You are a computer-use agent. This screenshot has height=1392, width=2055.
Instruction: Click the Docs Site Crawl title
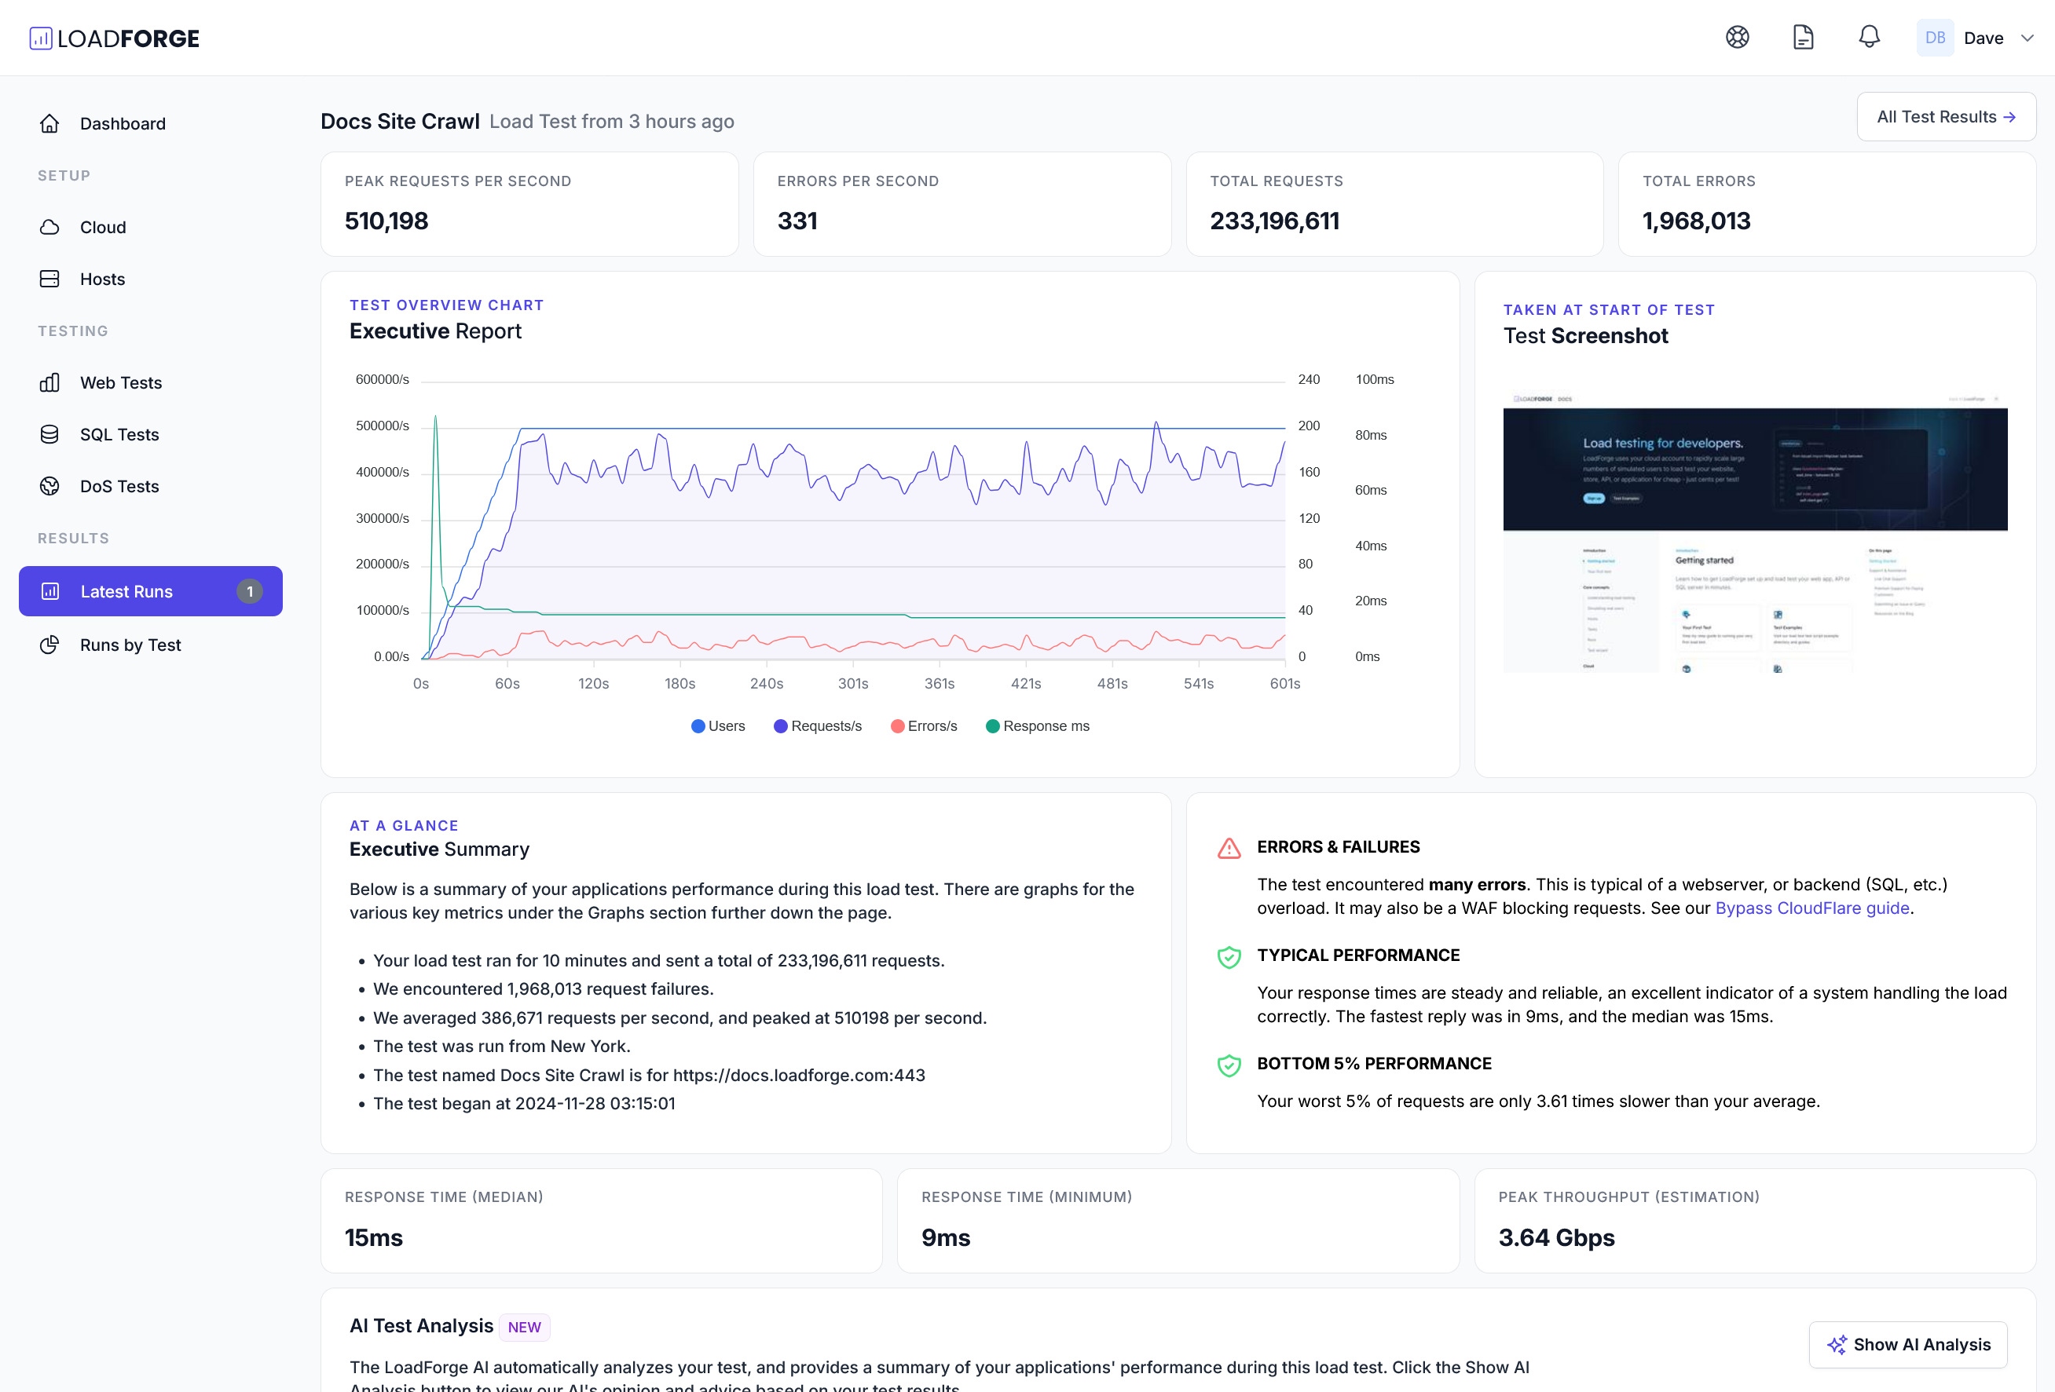click(400, 121)
